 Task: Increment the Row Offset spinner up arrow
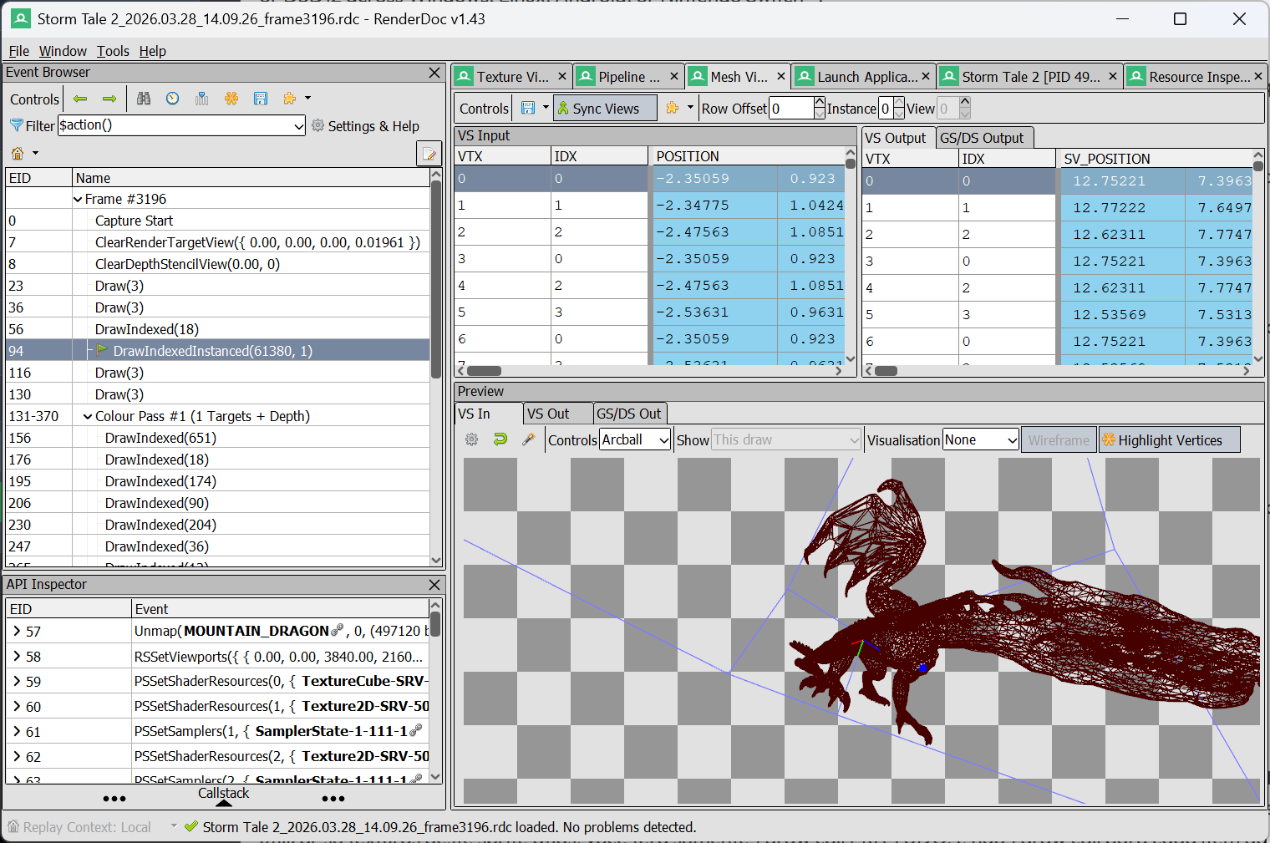(x=819, y=103)
